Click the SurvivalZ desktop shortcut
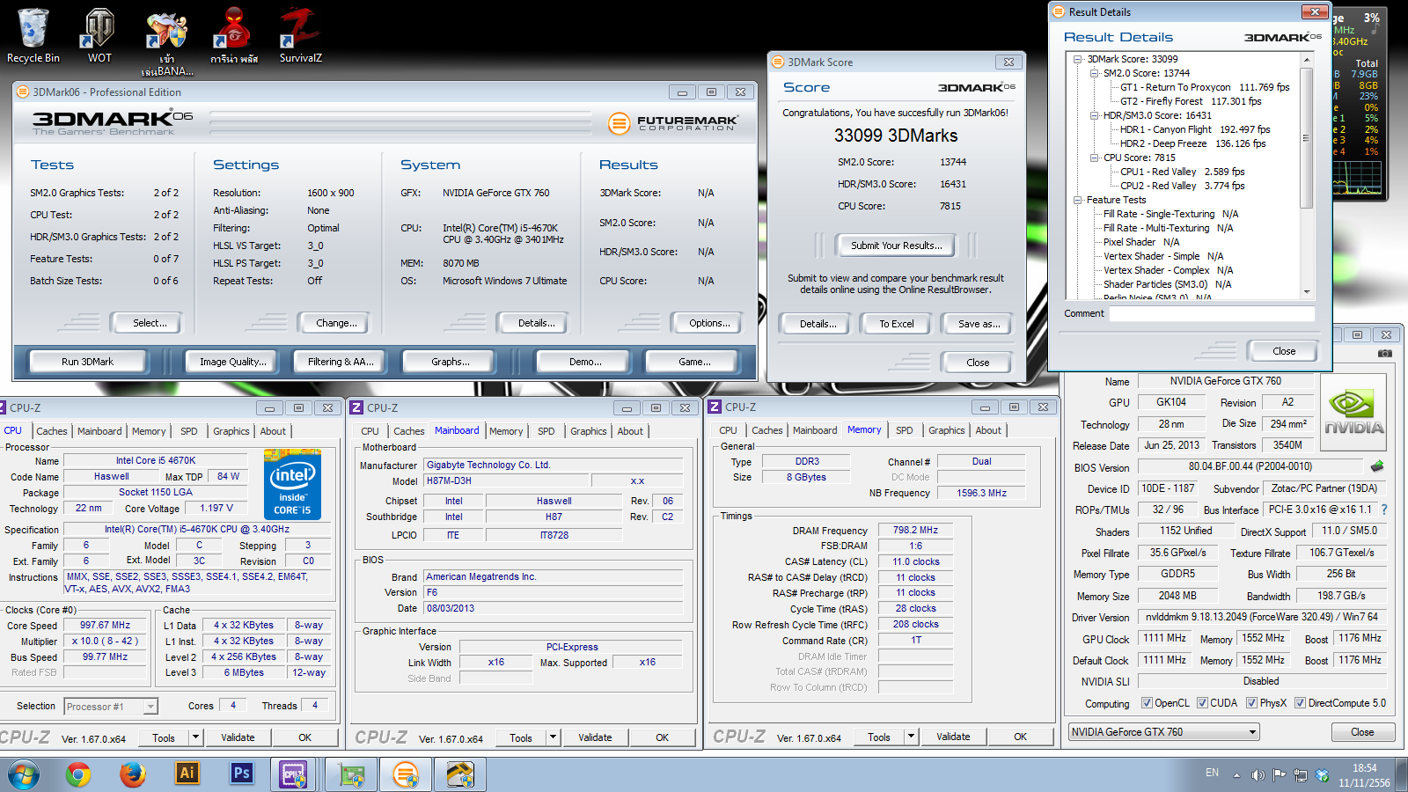This screenshot has width=1408, height=792. click(300, 36)
